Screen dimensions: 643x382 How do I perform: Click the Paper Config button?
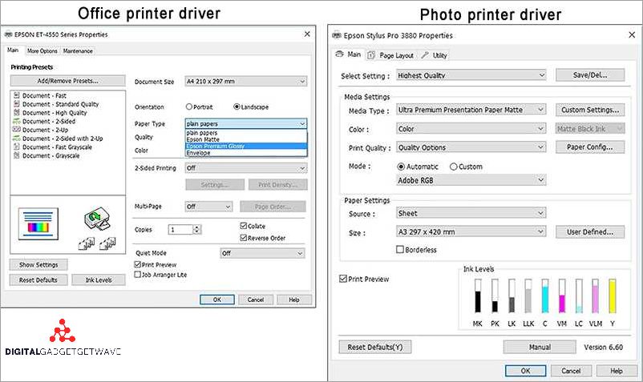tap(590, 147)
